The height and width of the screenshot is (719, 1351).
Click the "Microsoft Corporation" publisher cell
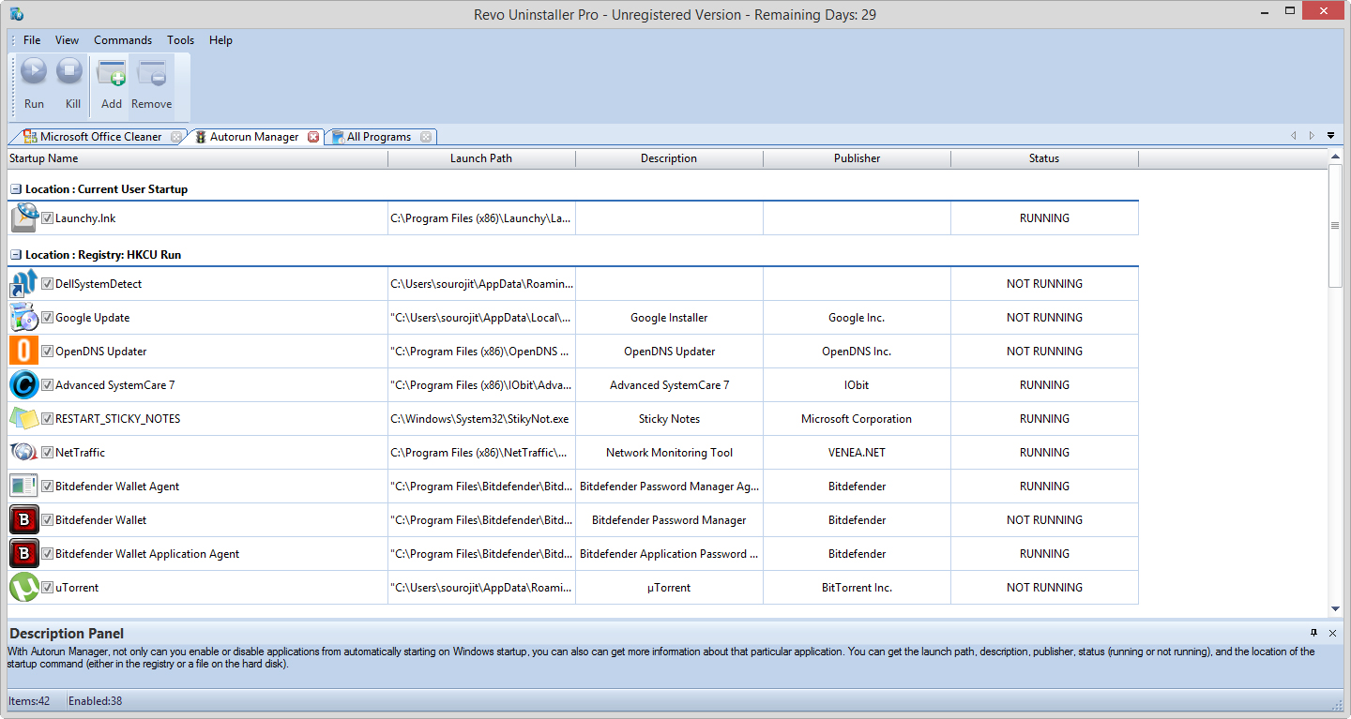(x=857, y=419)
